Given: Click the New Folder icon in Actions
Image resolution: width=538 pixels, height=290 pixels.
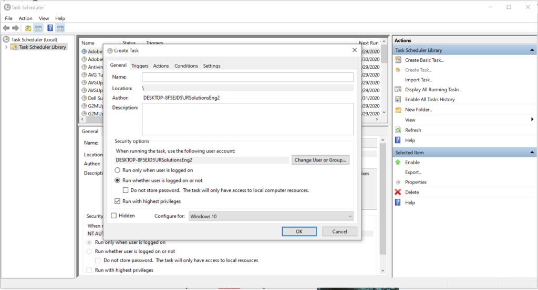Looking at the screenshot, I should [398, 110].
